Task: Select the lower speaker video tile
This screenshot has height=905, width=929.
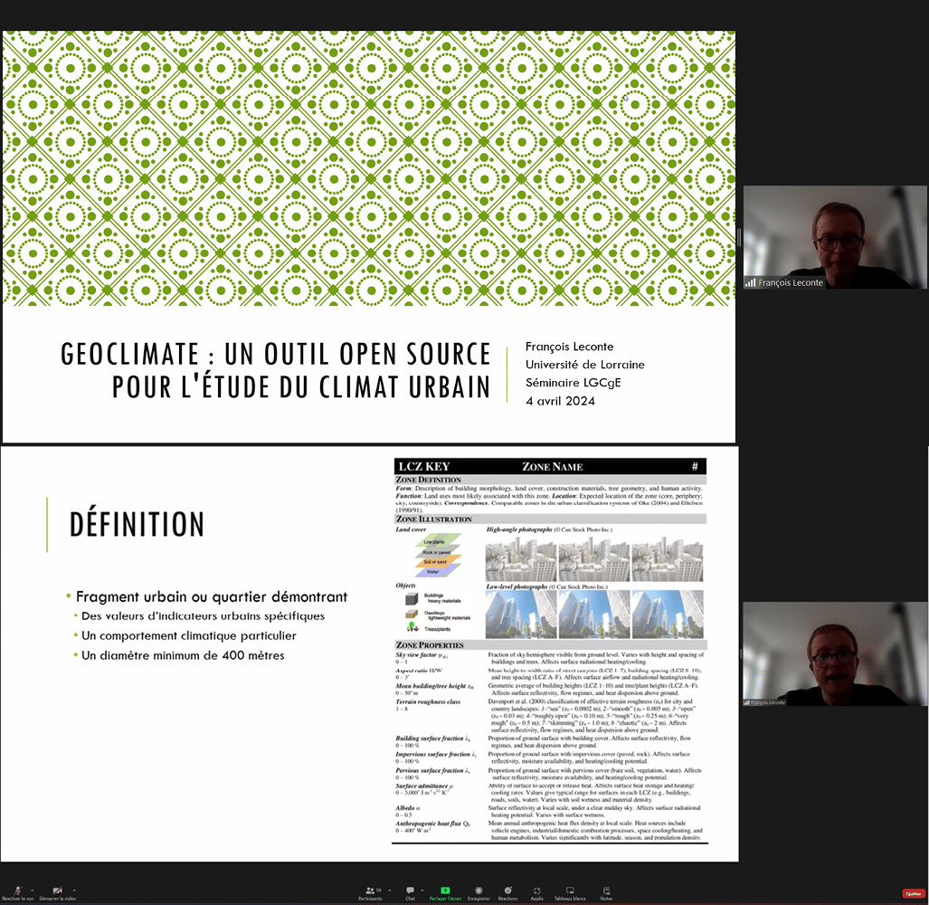Action: click(836, 653)
